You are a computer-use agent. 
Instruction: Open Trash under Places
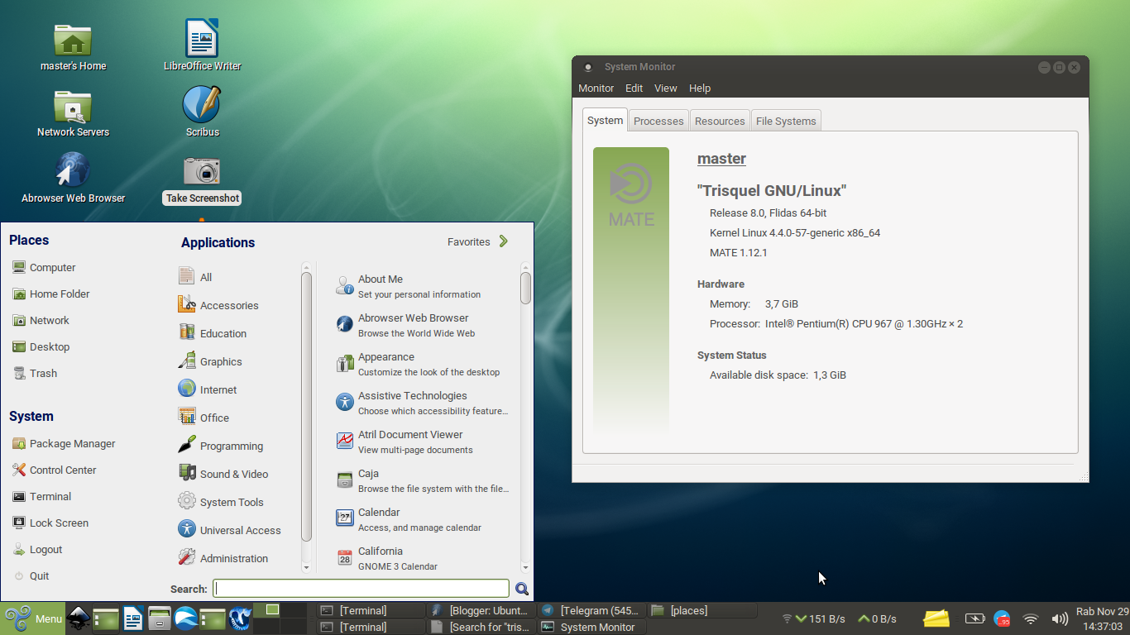[35, 373]
